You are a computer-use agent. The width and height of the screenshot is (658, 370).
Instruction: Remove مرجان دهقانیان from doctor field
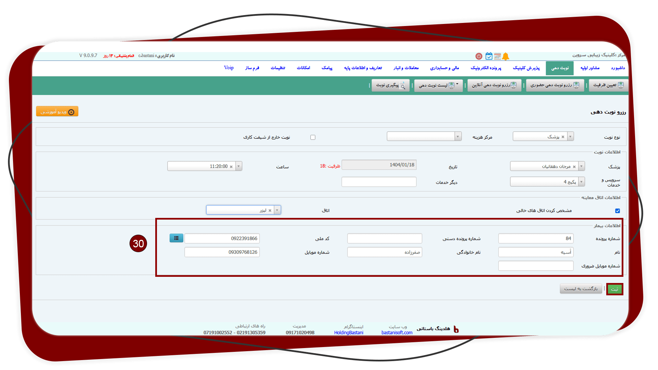pyautogui.click(x=574, y=167)
